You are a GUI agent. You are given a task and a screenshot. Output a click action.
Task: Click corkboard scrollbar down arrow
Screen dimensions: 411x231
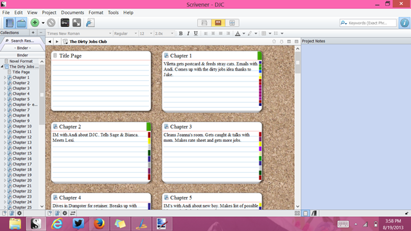297,207
